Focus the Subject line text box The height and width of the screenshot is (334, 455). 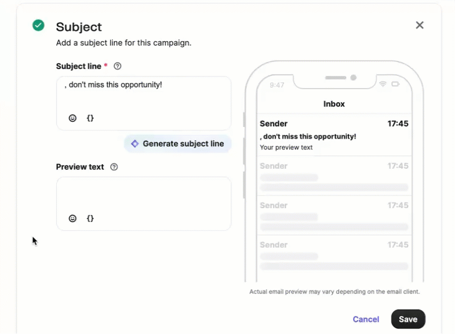144,103
